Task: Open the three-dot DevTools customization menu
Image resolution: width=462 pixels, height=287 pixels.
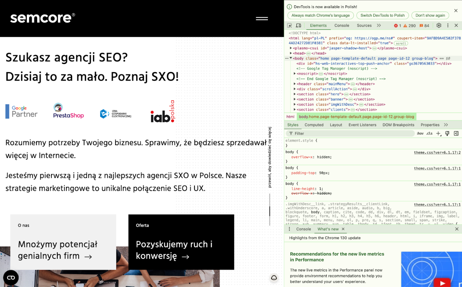Action: pyautogui.click(x=448, y=25)
